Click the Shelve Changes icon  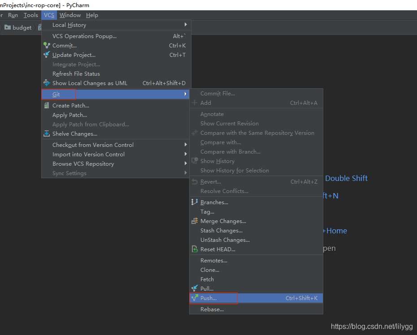pyautogui.click(x=47, y=133)
